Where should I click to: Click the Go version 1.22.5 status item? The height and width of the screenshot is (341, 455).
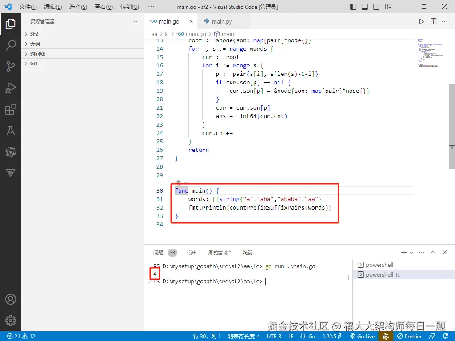coord(332,337)
